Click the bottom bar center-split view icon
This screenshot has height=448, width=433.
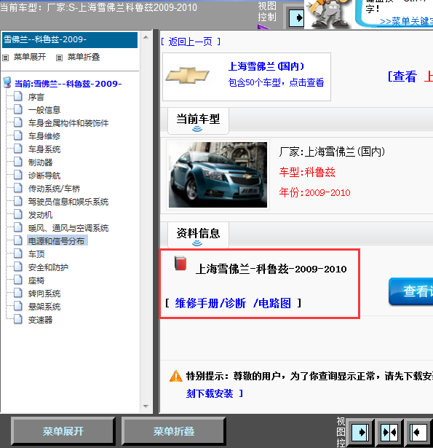coord(389,432)
